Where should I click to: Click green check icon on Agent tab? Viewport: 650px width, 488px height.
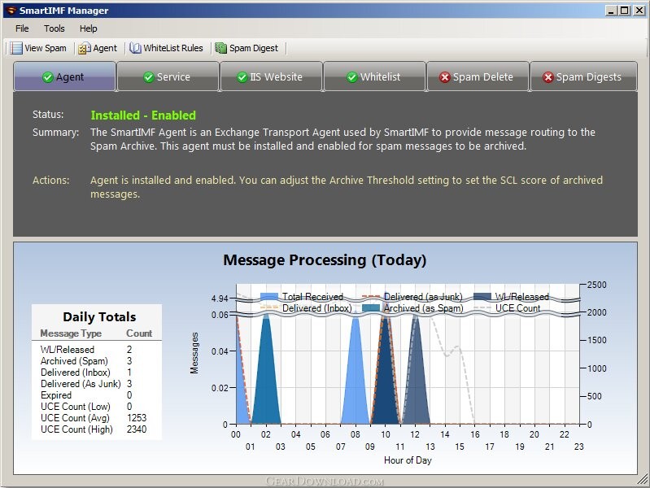pyautogui.click(x=48, y=77)
